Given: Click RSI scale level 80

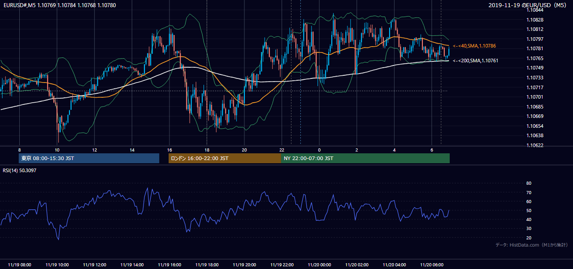Looking at the screenshot, I should click(x=529, y=183).
